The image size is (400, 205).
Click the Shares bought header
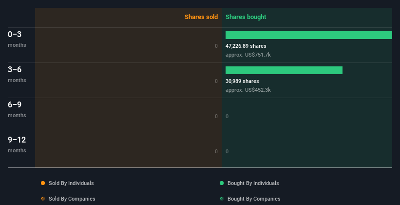coord(246,17)
